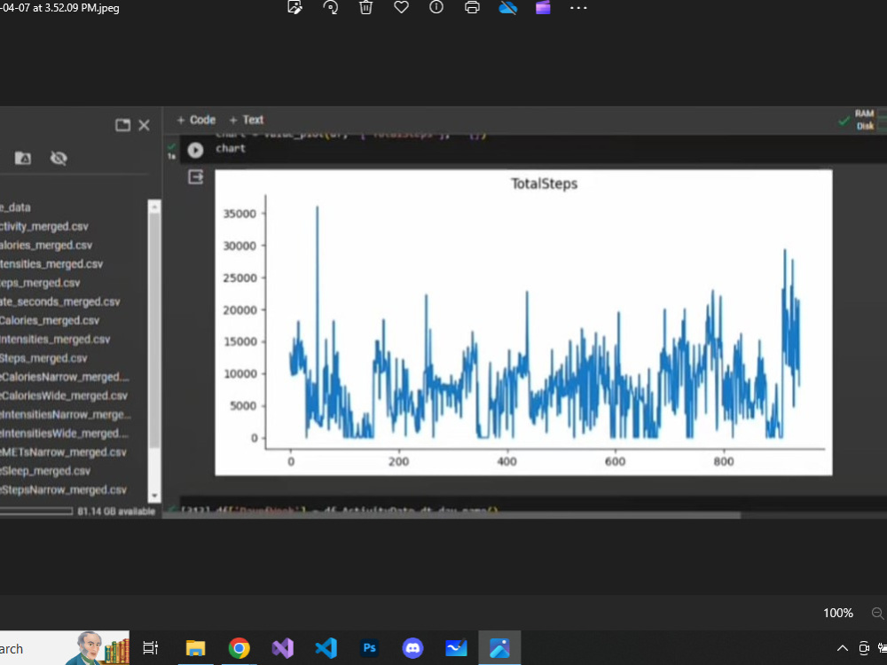Add a text cell with + Text
Screen dimensions: 887x665
point(246,120)
